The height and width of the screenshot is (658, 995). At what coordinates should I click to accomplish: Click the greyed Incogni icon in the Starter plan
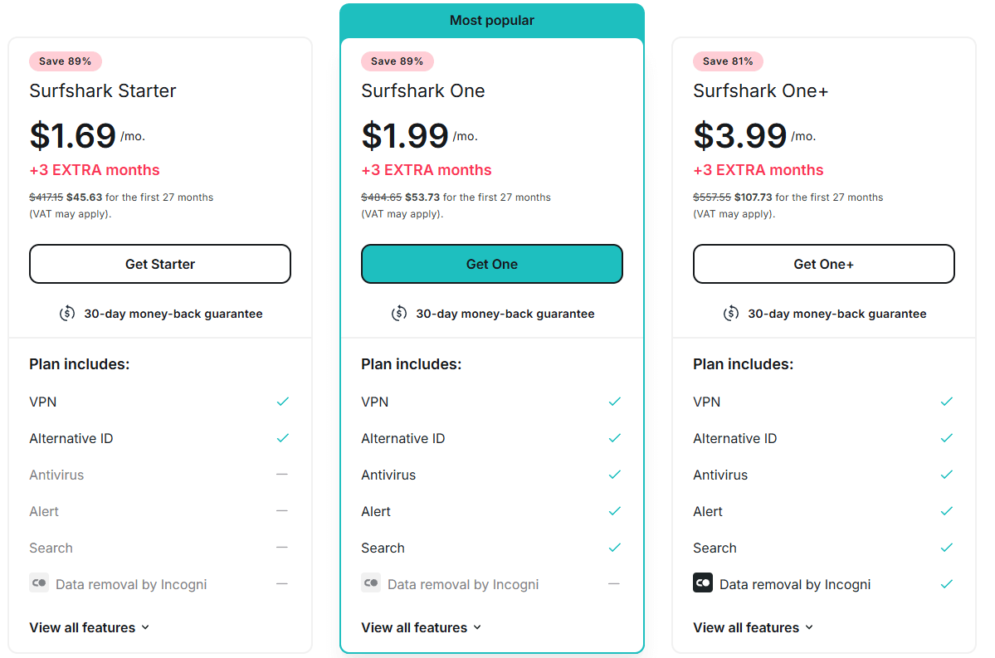click(39, 582)
